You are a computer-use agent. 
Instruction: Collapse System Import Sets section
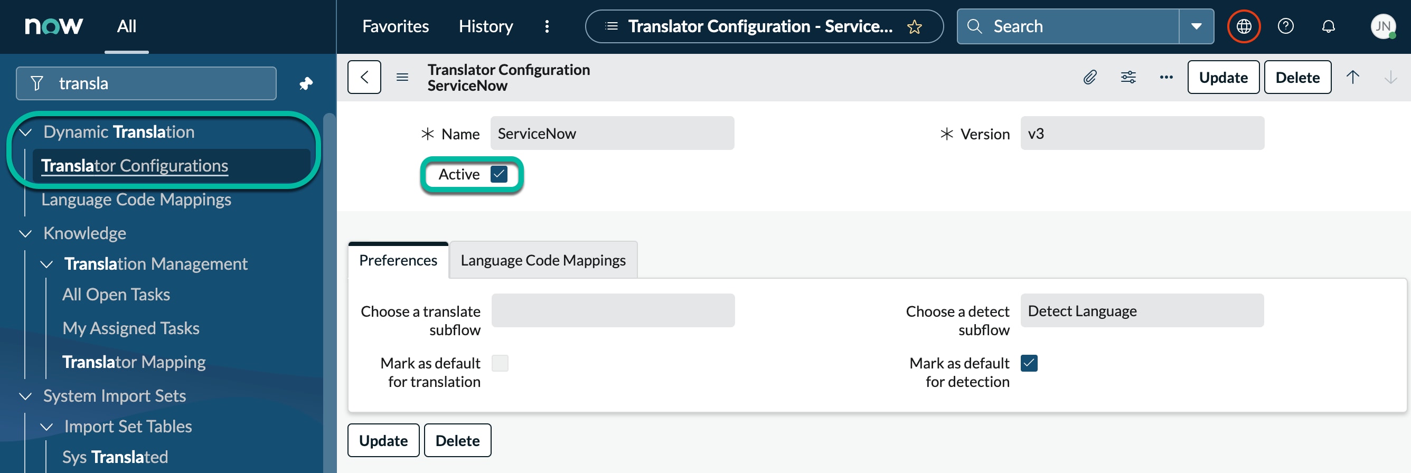(x=26, y=396)
